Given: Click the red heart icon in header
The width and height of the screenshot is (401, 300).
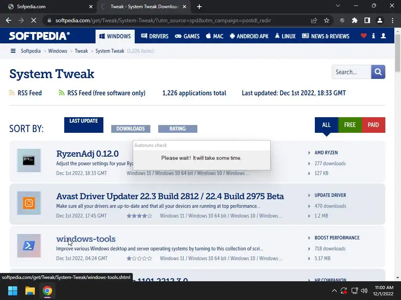Looking at the screenshot, I should (363, 36).
